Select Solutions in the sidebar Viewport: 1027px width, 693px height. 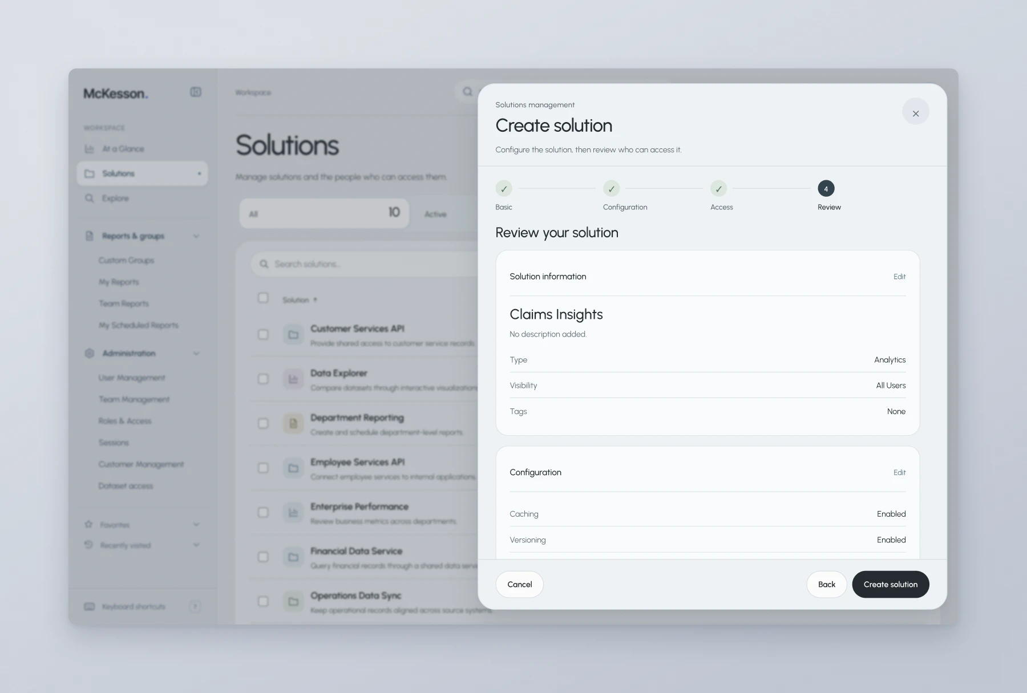click(x=141, y=173)
